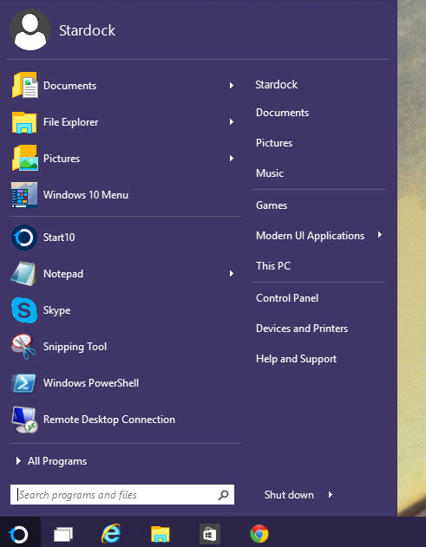Open Pictures in the right column

(274, 143)
